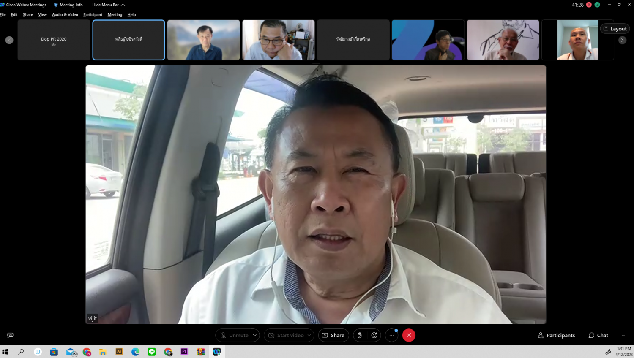The width and height of the screenshot is (634, 358).
Task: Click the red recording indicator icon
Action: [x=589, y=5]
